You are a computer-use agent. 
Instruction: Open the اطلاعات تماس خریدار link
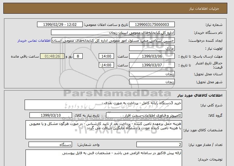(34, 41)
